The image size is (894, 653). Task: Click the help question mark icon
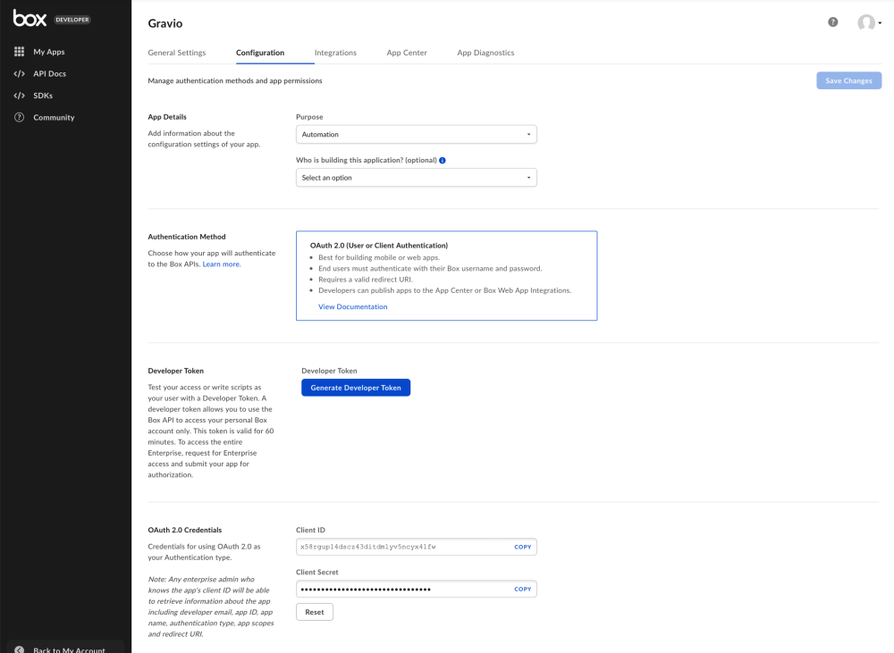click(832, 23)
